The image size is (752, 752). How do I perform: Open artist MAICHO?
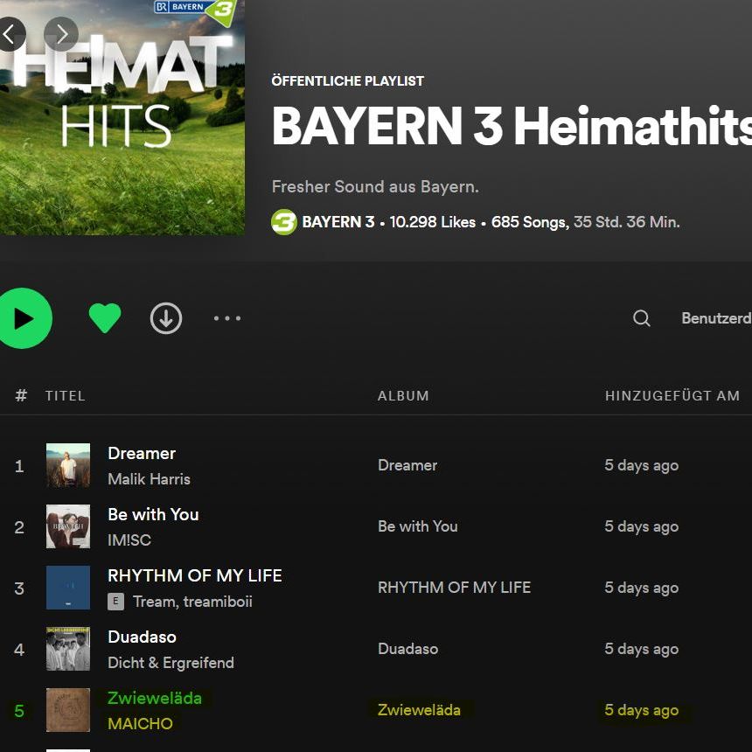click(140, 723)
